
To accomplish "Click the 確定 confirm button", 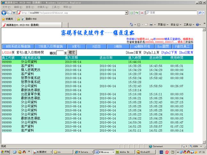I will pos(72,52).
